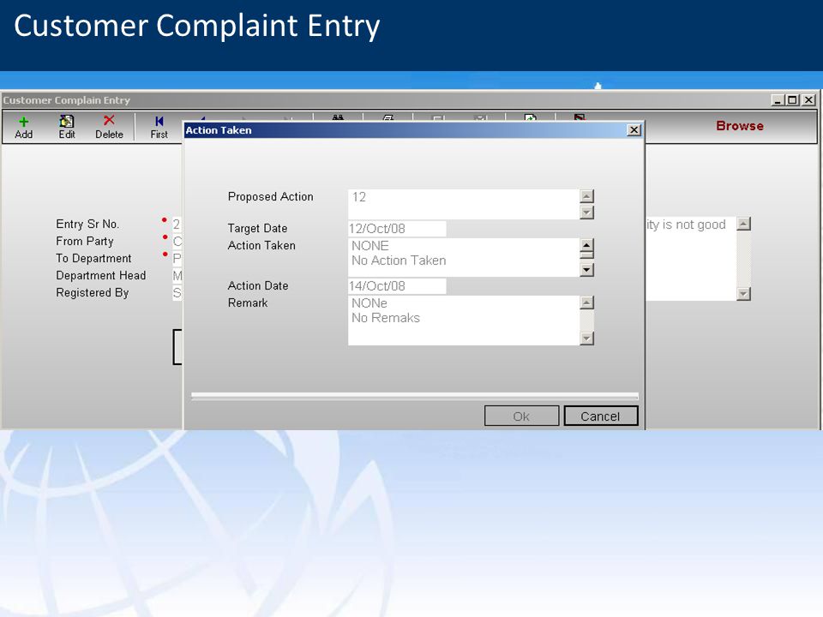Click up arrow of Action Taken scrollbar

pos(586,245)
